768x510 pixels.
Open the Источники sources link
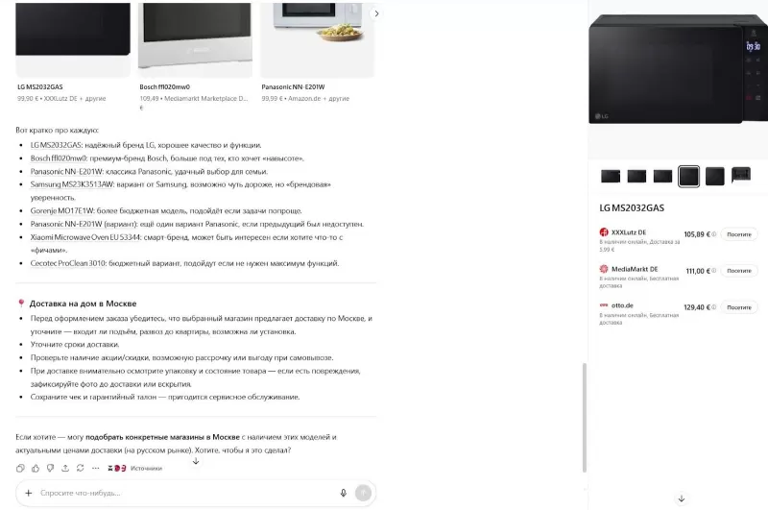click(x=146, y=469)
